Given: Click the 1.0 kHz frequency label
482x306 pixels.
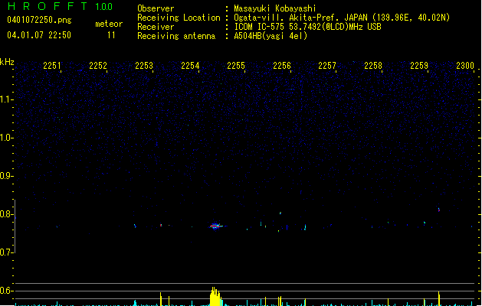Looking at the screenshot, I should point(6,138).
